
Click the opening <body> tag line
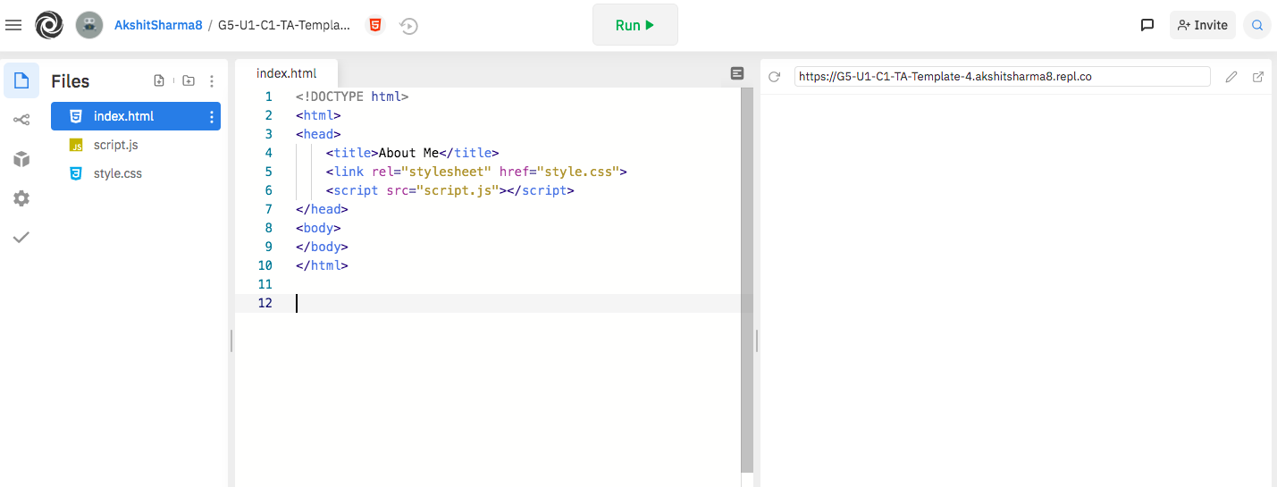[x=318, y=228]
